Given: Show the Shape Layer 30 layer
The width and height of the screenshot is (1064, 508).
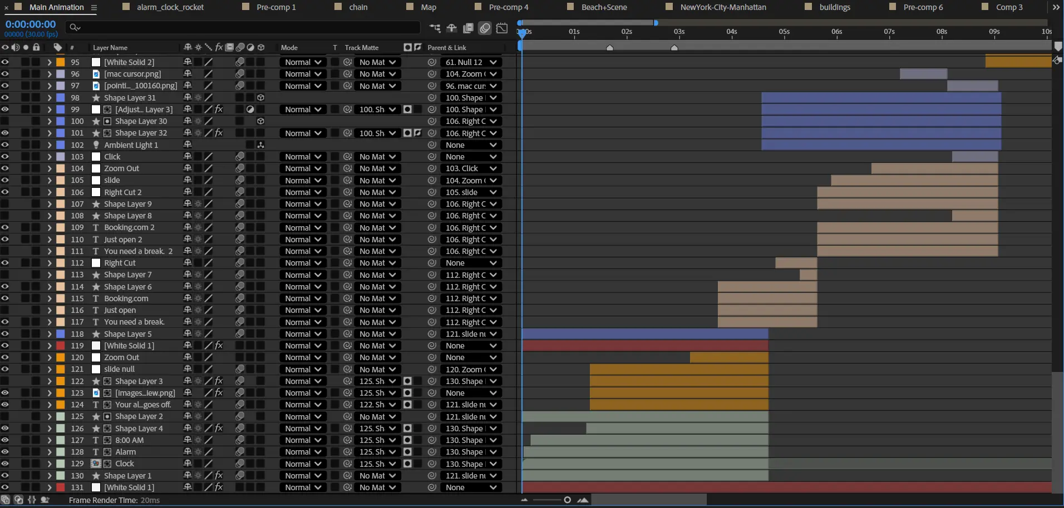Looking at the screenshot, I should click(x=5, y=121).
